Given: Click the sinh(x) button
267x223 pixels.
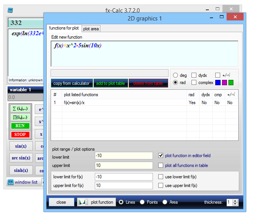Looking at the screenshot, I should tap(21, 170).
